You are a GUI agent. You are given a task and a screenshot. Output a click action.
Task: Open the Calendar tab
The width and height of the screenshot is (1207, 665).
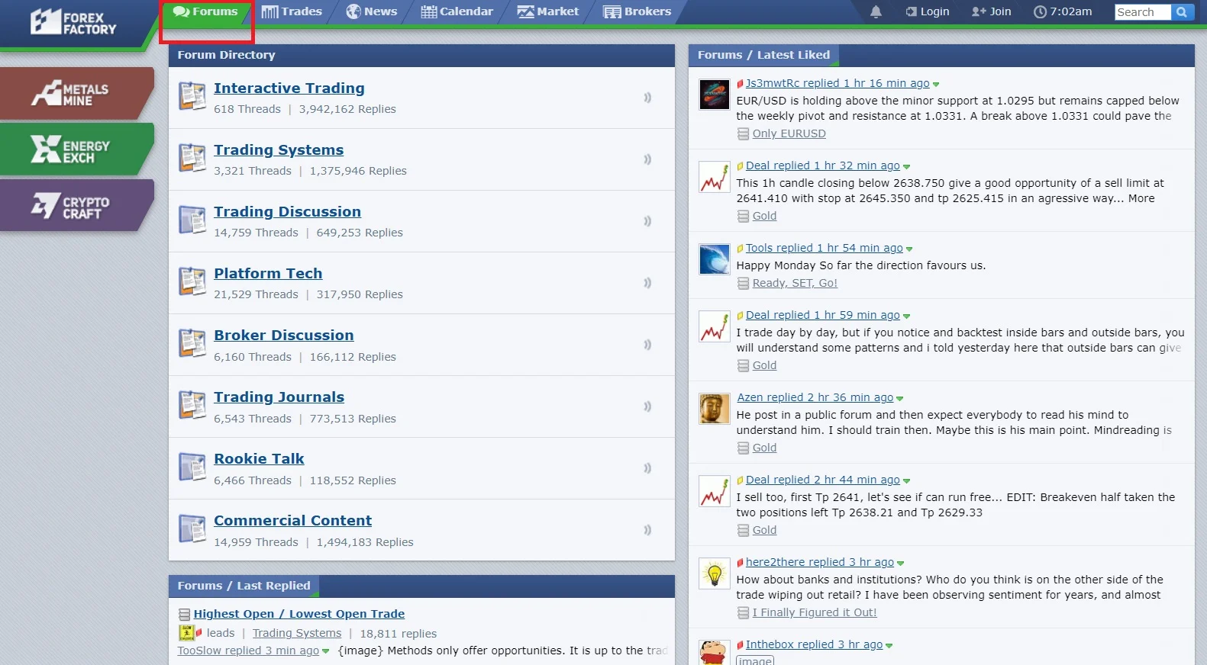tap(457, 11)
